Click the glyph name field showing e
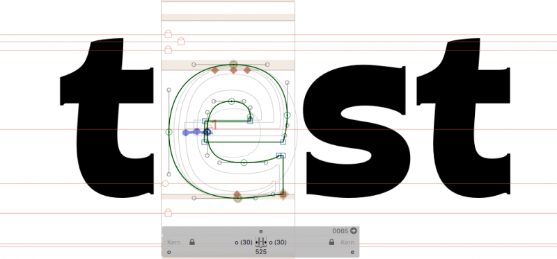The height and width of the screenshot is (259, 557). point(261,231)
